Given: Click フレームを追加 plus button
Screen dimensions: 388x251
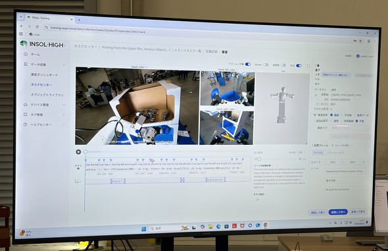Looking at the screenshot, I should (x=342, y=145).
